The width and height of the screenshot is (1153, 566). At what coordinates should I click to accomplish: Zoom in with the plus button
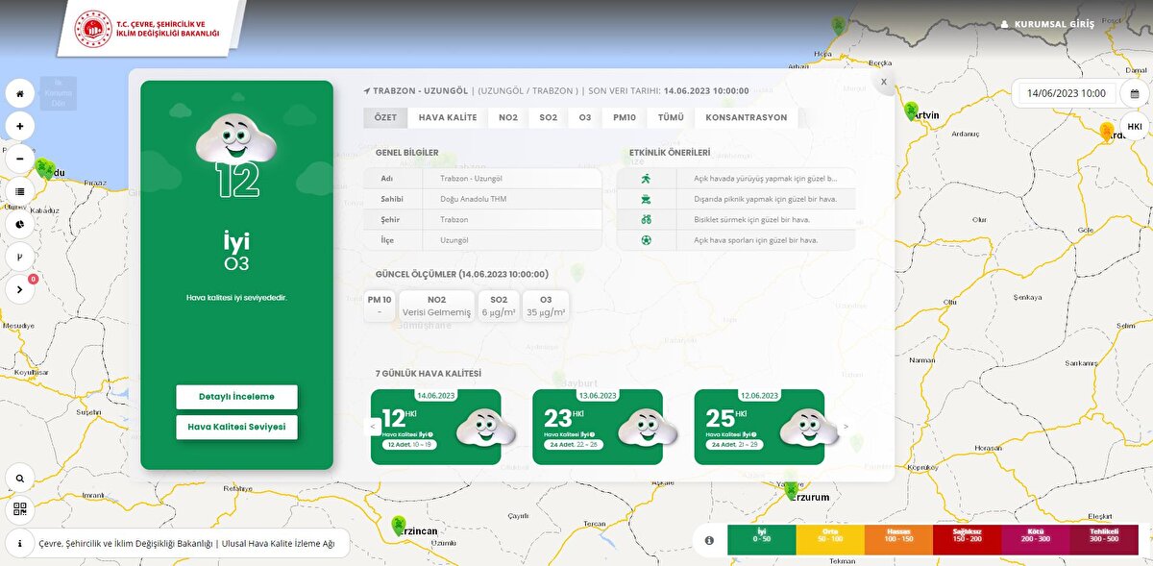point(20,126)
